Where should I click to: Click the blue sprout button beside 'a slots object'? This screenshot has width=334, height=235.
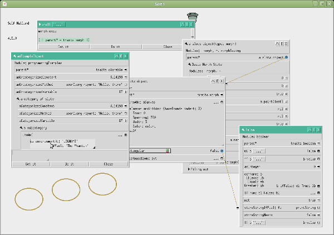click(286, 57)
